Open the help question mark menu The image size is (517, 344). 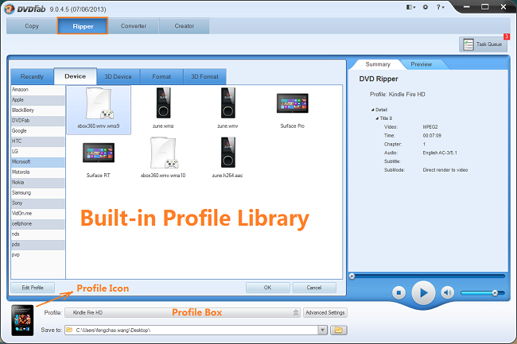click(x=440, y=7)
